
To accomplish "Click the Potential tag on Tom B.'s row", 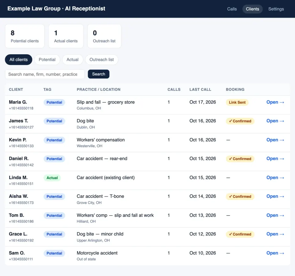I will click(x=54, y=216).
